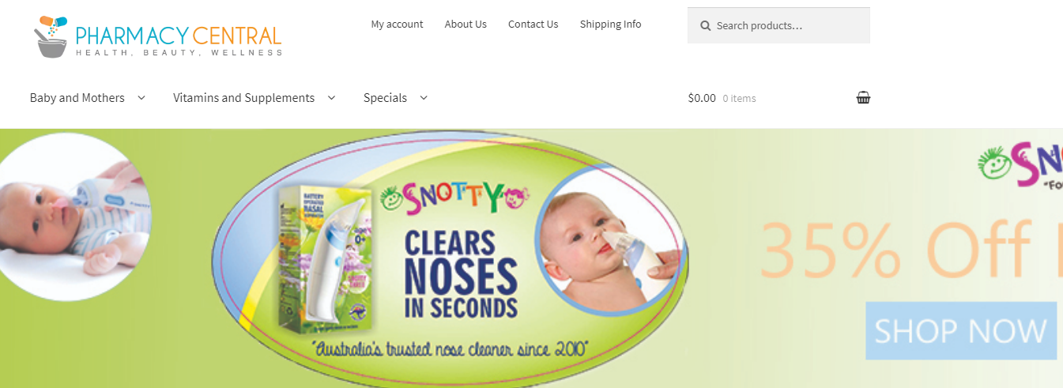Click the $0.00 cart total

click(x=702, y=98)
